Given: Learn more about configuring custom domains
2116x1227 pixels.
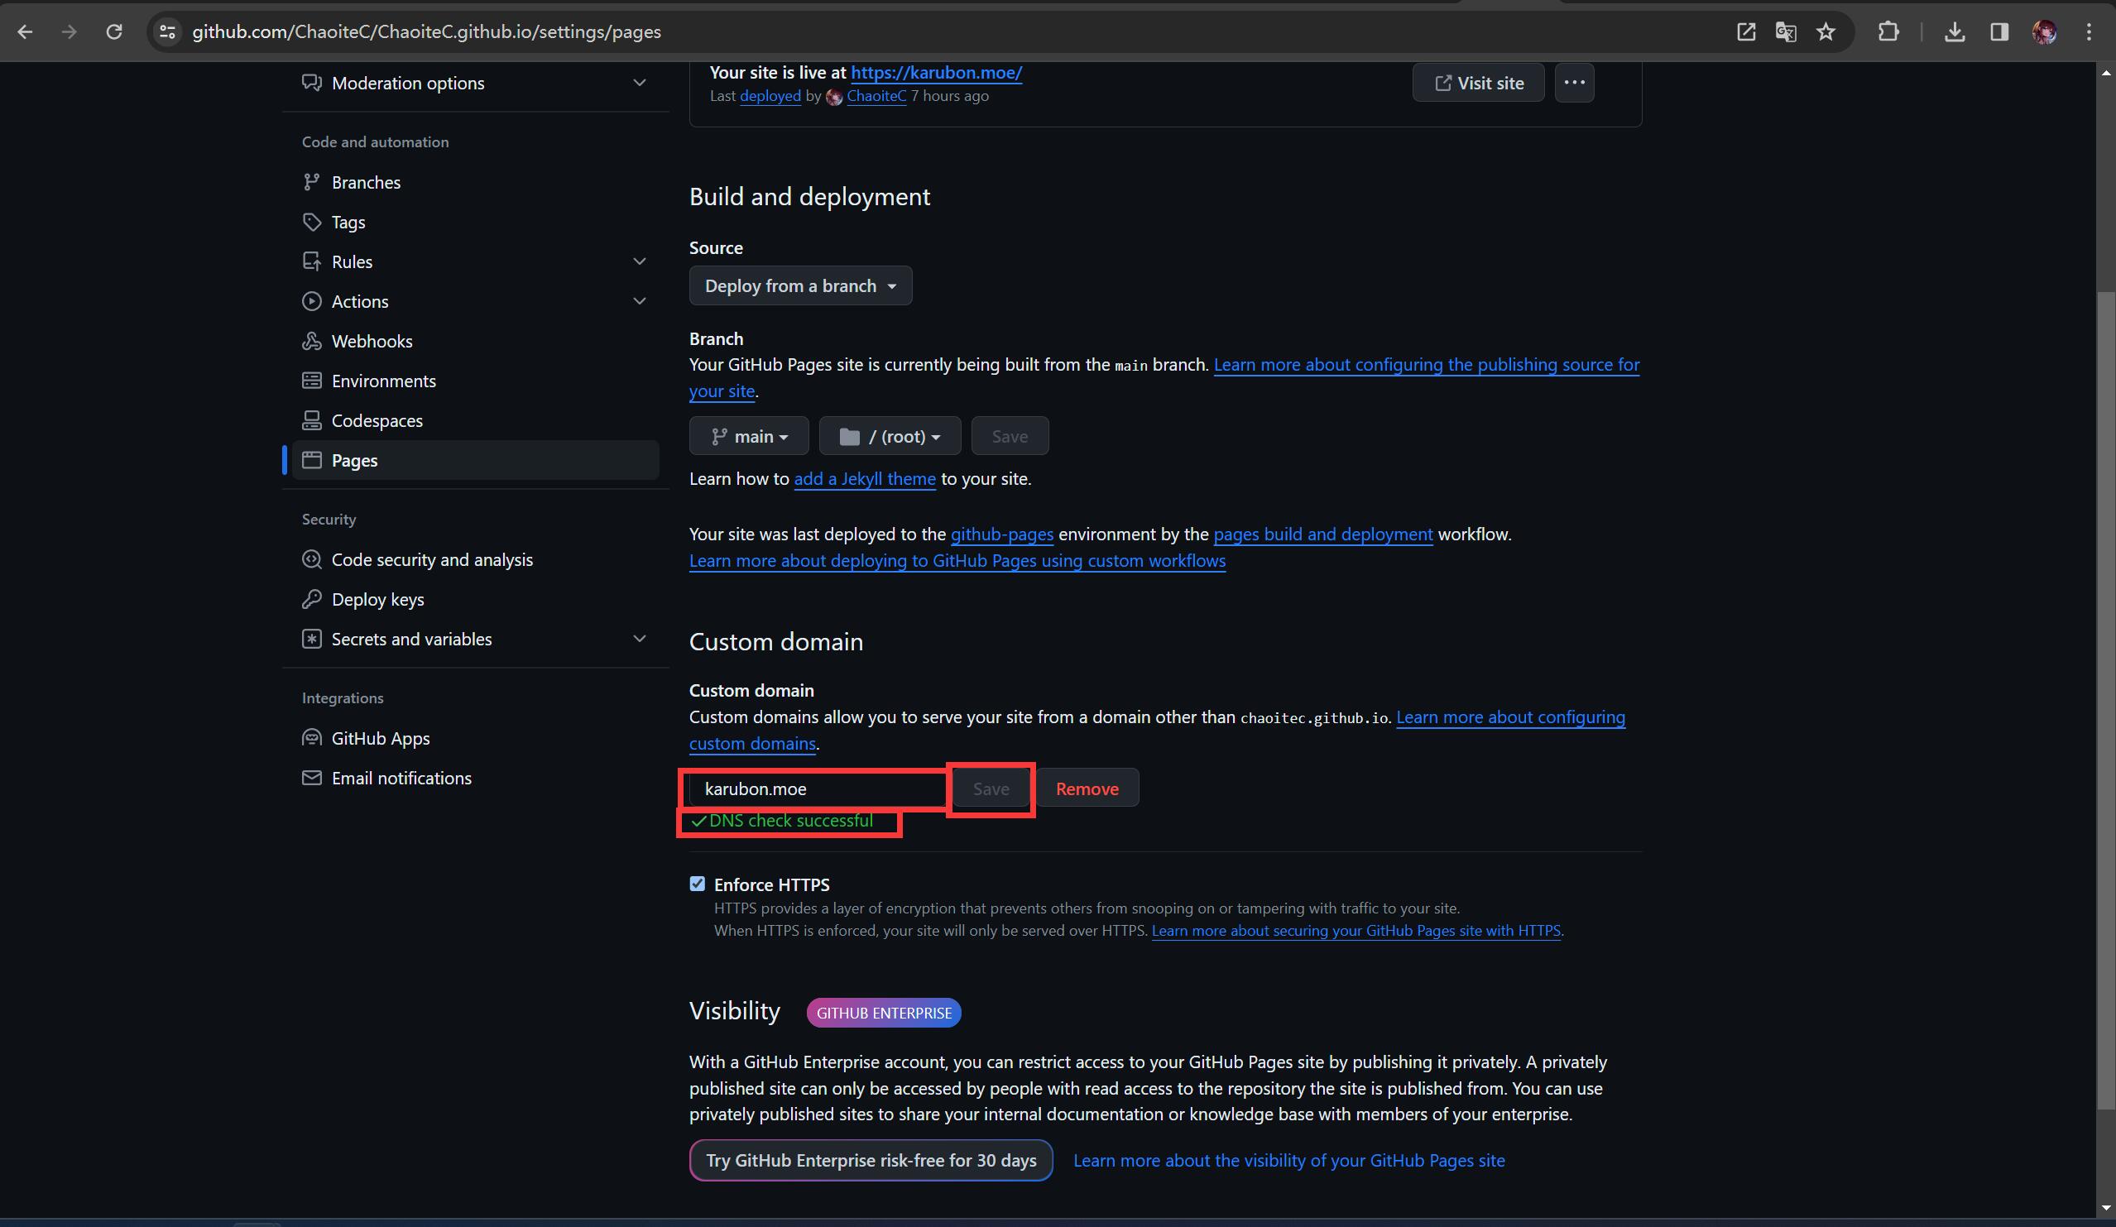Looking at the screenshot, I should pyautogui.click(x=1510, y=717).
